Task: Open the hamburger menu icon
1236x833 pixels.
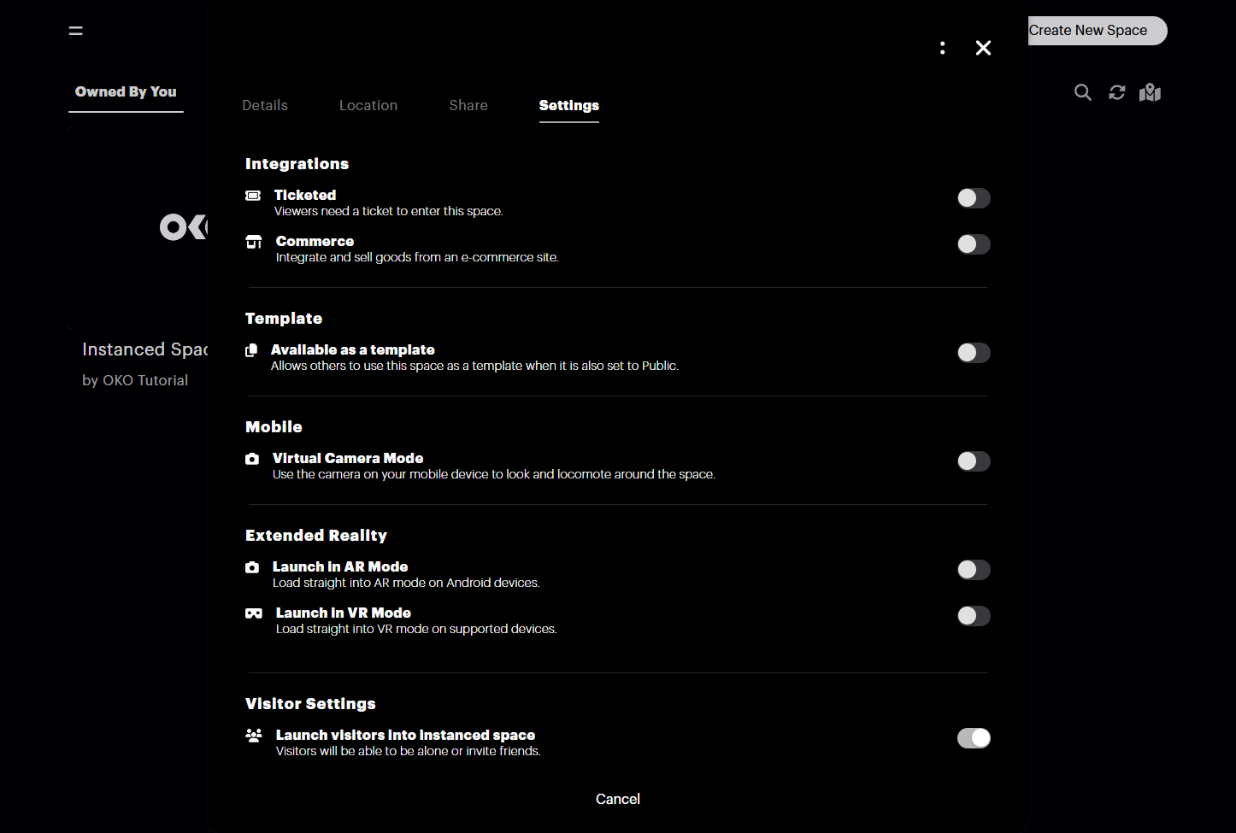Action: [x=76, y=31]
